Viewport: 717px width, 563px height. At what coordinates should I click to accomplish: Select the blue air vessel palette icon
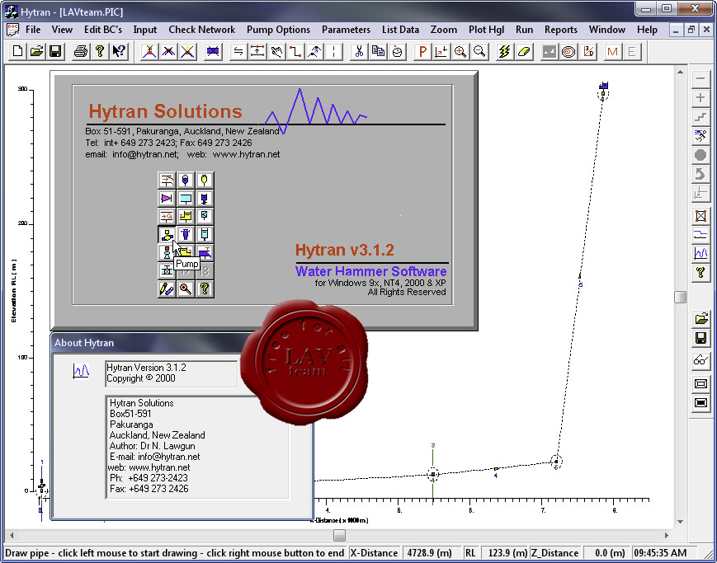[x=186, y=180]
